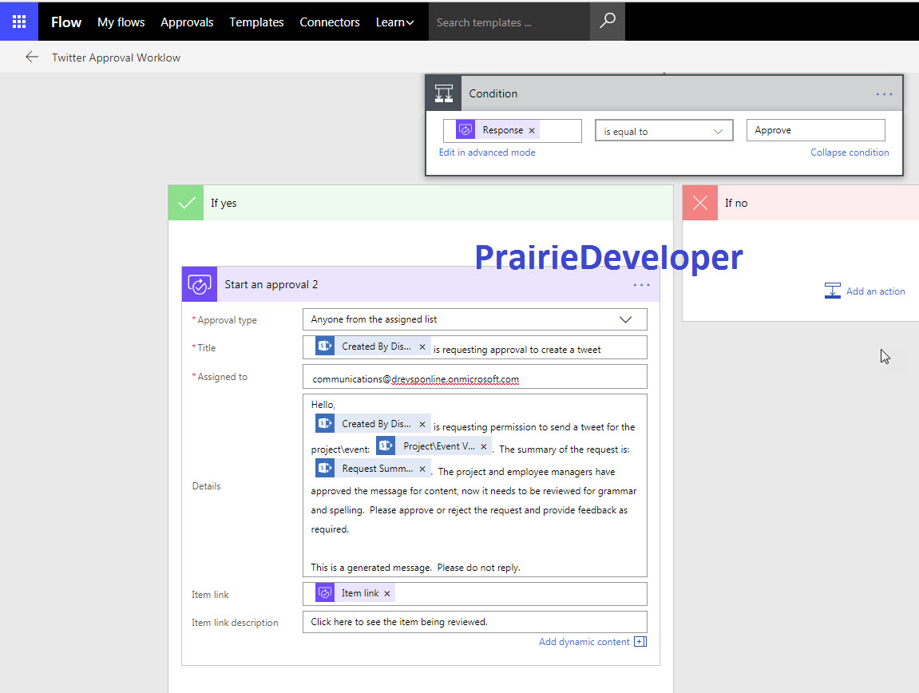This screenshot has height=693, width=919.
Task: Expand the Learn menu chevron
Action: tap(410, 23)
